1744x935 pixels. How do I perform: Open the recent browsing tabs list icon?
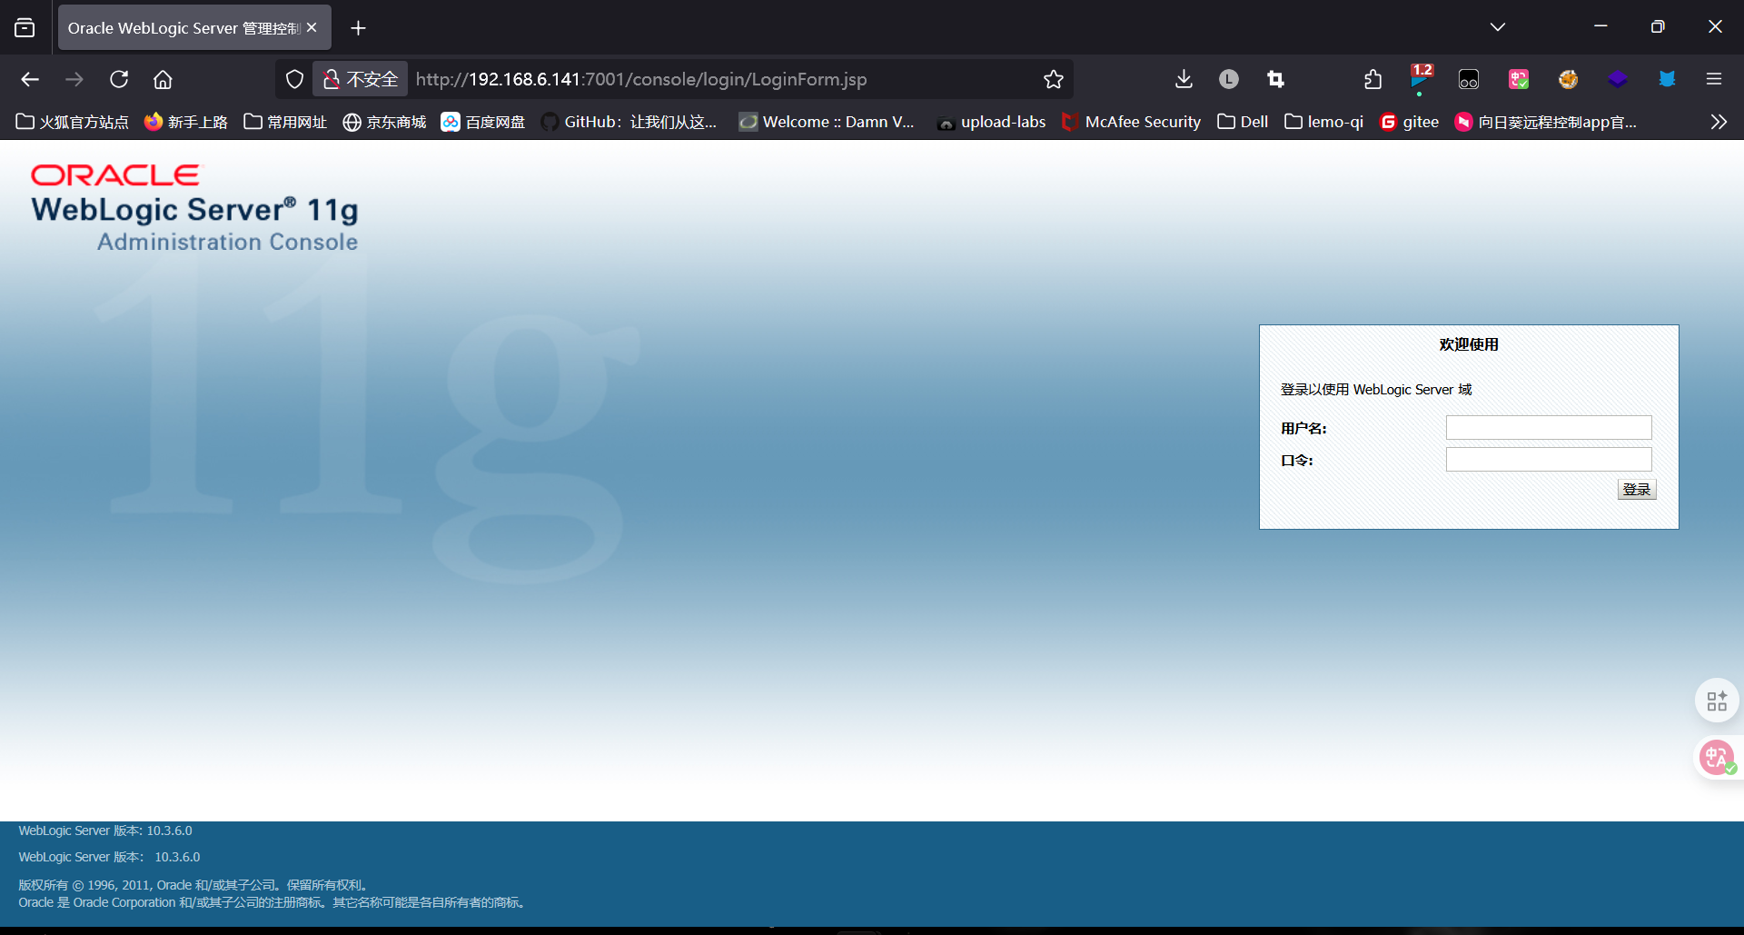tap(25, 27)
